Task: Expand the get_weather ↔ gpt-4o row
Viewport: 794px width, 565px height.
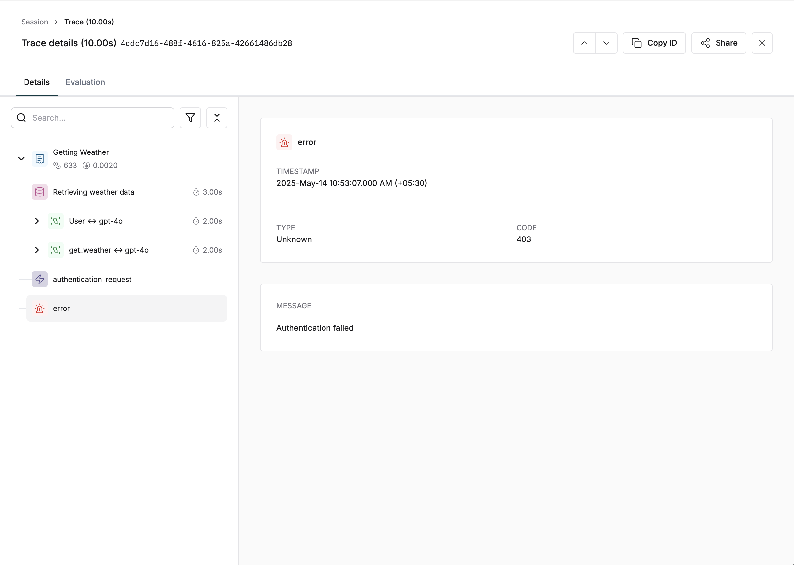Action: (37, 250)
